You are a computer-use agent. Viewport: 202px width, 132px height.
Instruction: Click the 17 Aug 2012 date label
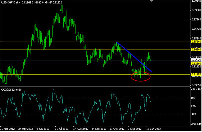[x=81, y=129]
